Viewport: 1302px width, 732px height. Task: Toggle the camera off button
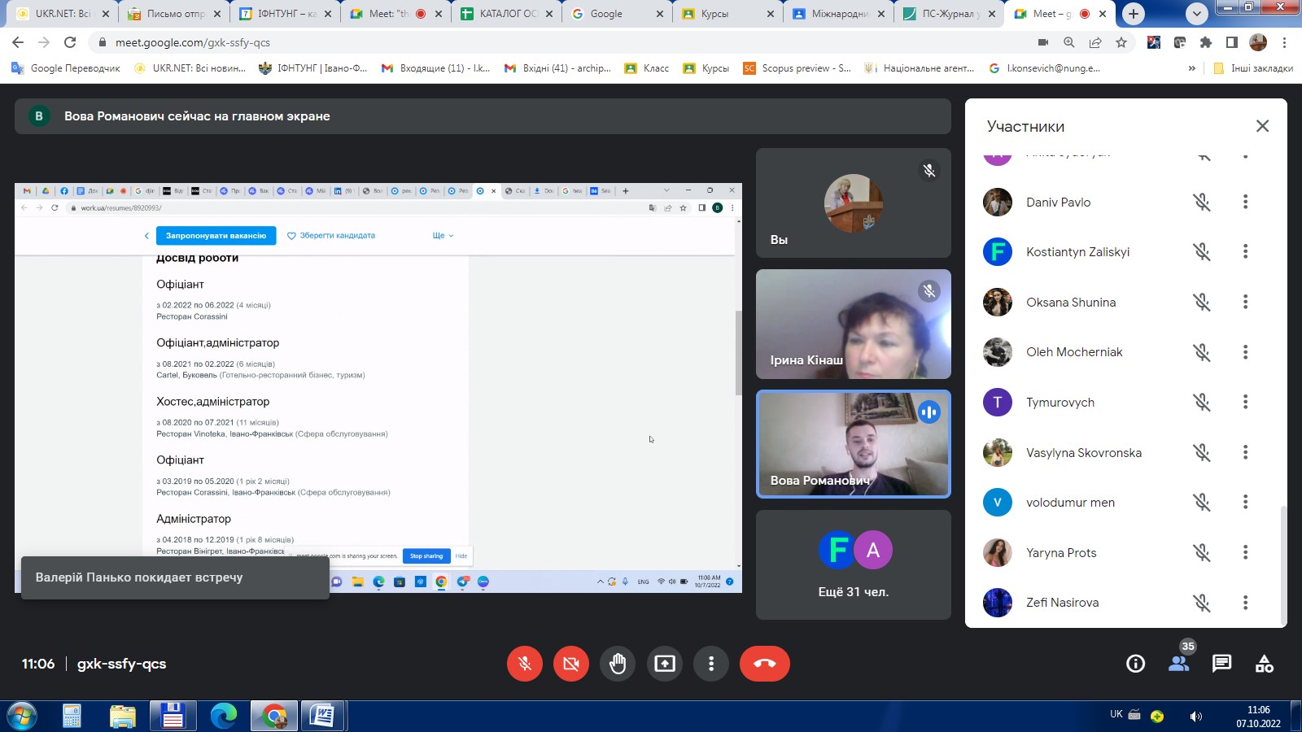[571, 664]
